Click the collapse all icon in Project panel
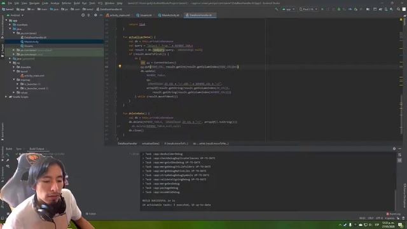The image size is (407, 229). pyautogui.click(x=89, y=15)
